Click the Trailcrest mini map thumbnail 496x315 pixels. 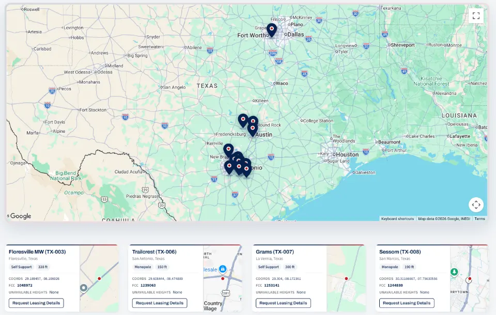coord(222,279)
